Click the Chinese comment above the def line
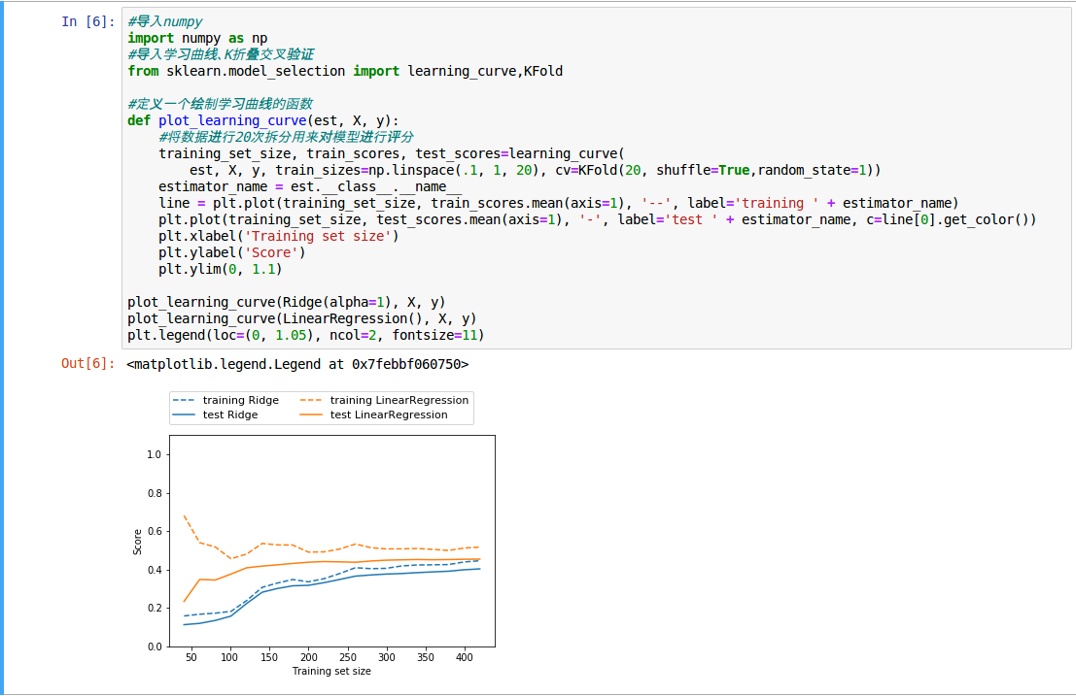 [221, 104]
